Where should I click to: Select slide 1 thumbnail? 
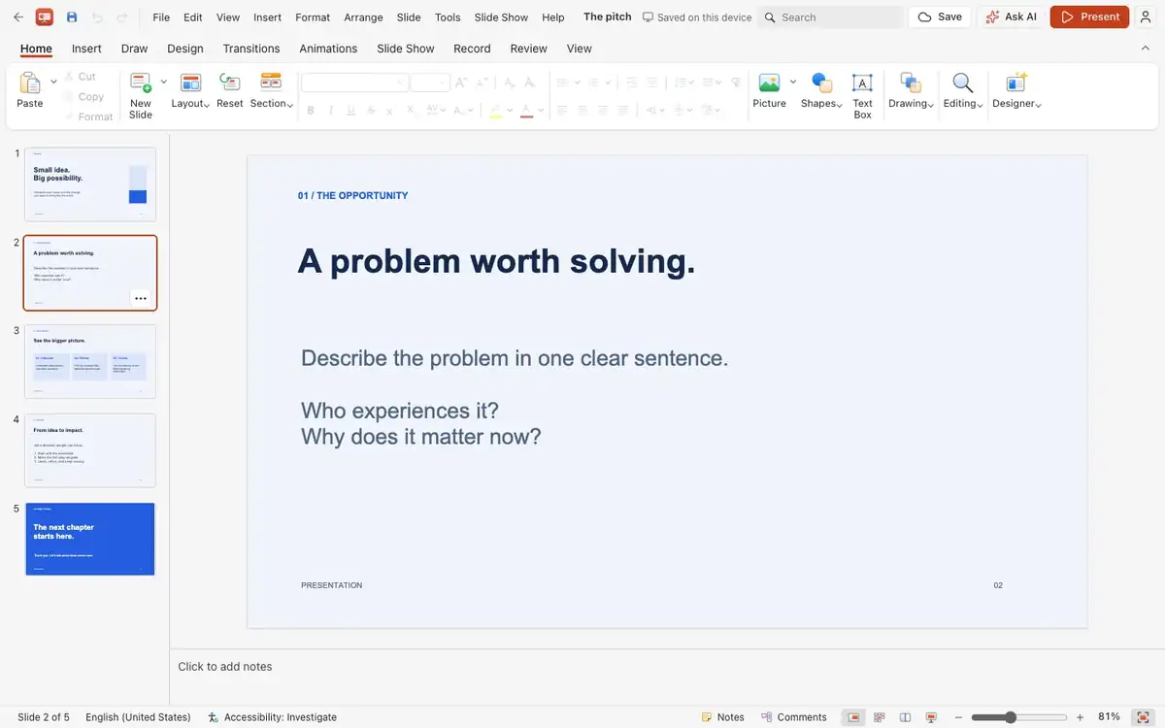90,184
